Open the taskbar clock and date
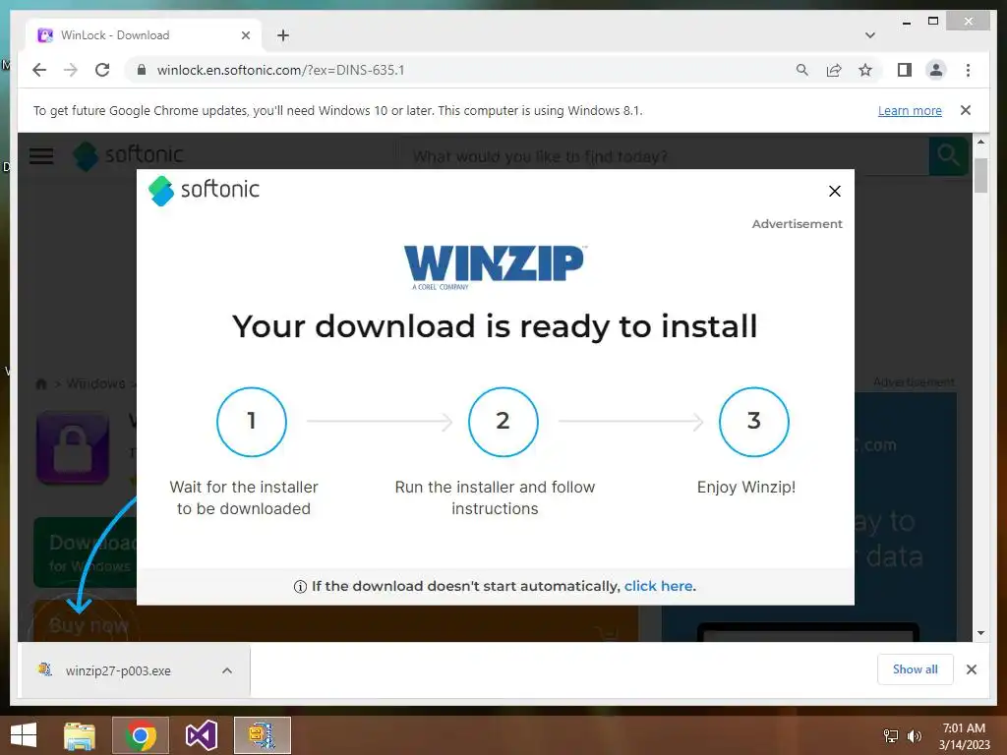Image resolution: width=1007 pixels, height=755 pixels. click(x=964, y=736)
